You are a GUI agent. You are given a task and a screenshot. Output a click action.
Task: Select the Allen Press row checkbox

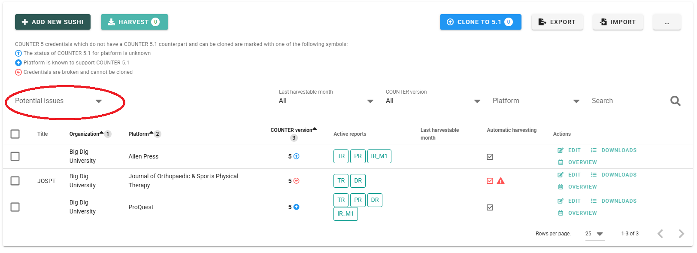click(x=15, y=156)
